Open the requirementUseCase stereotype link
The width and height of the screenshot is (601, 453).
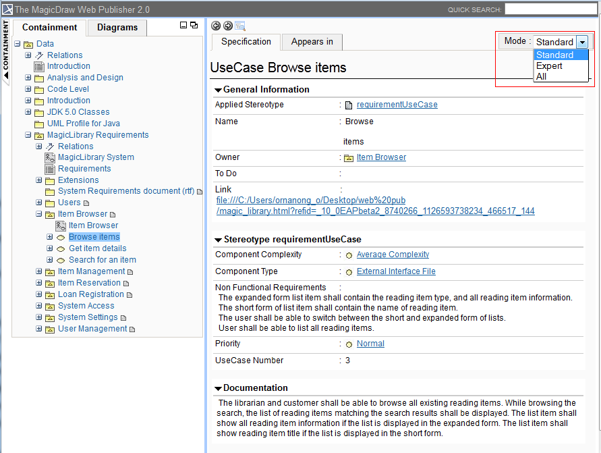pos(397,105)
